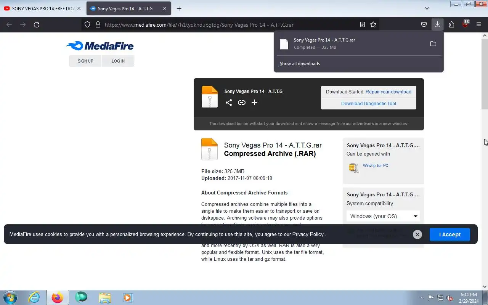This screenshot has height=305, width=488.
Task: Toggle reader view icon in address bar
Action: pos(363,24)
